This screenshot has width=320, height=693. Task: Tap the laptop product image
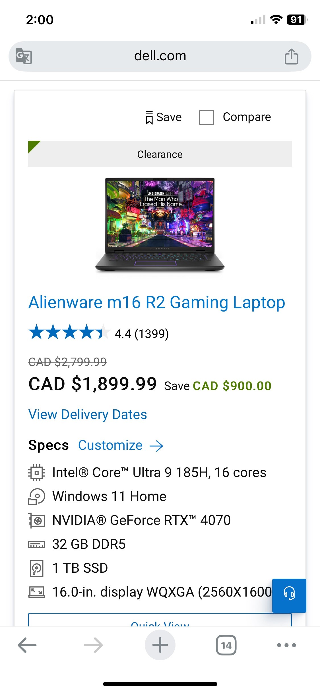160,224
